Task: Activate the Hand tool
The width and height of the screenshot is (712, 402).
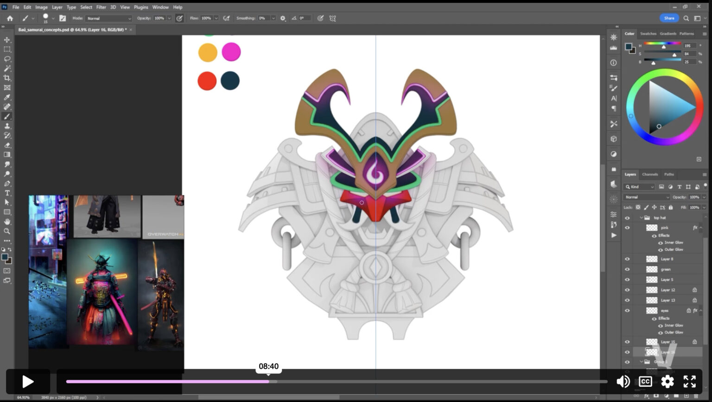Action: click(7, 222)
